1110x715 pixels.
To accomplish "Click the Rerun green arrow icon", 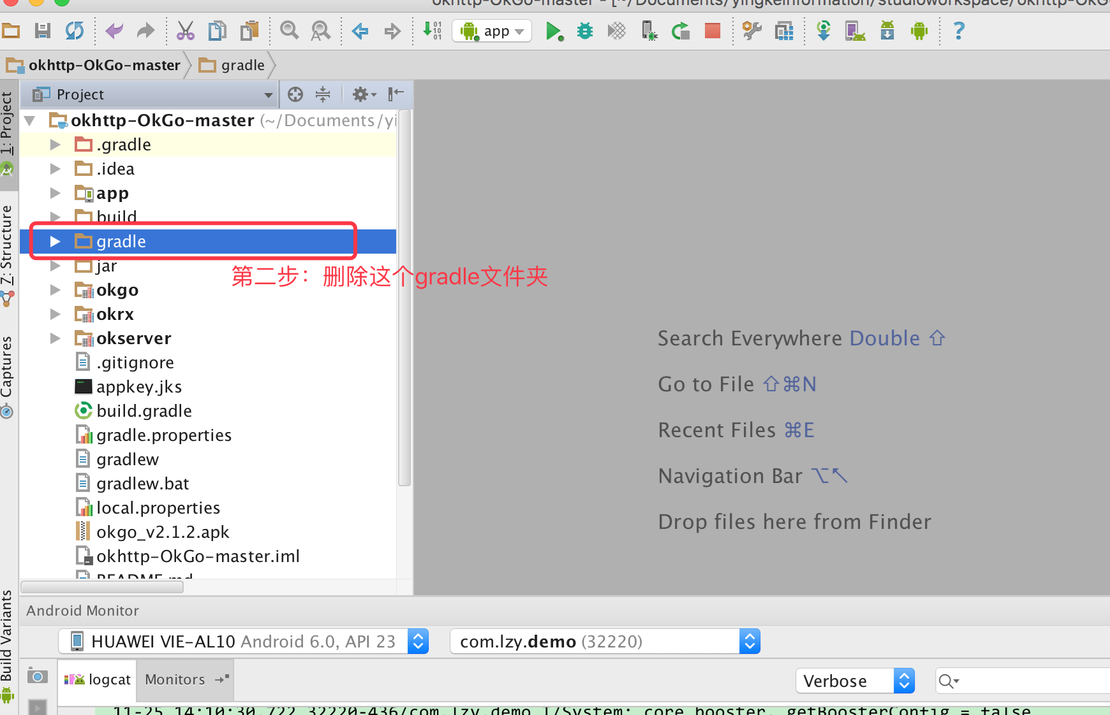I will [681, 31].
